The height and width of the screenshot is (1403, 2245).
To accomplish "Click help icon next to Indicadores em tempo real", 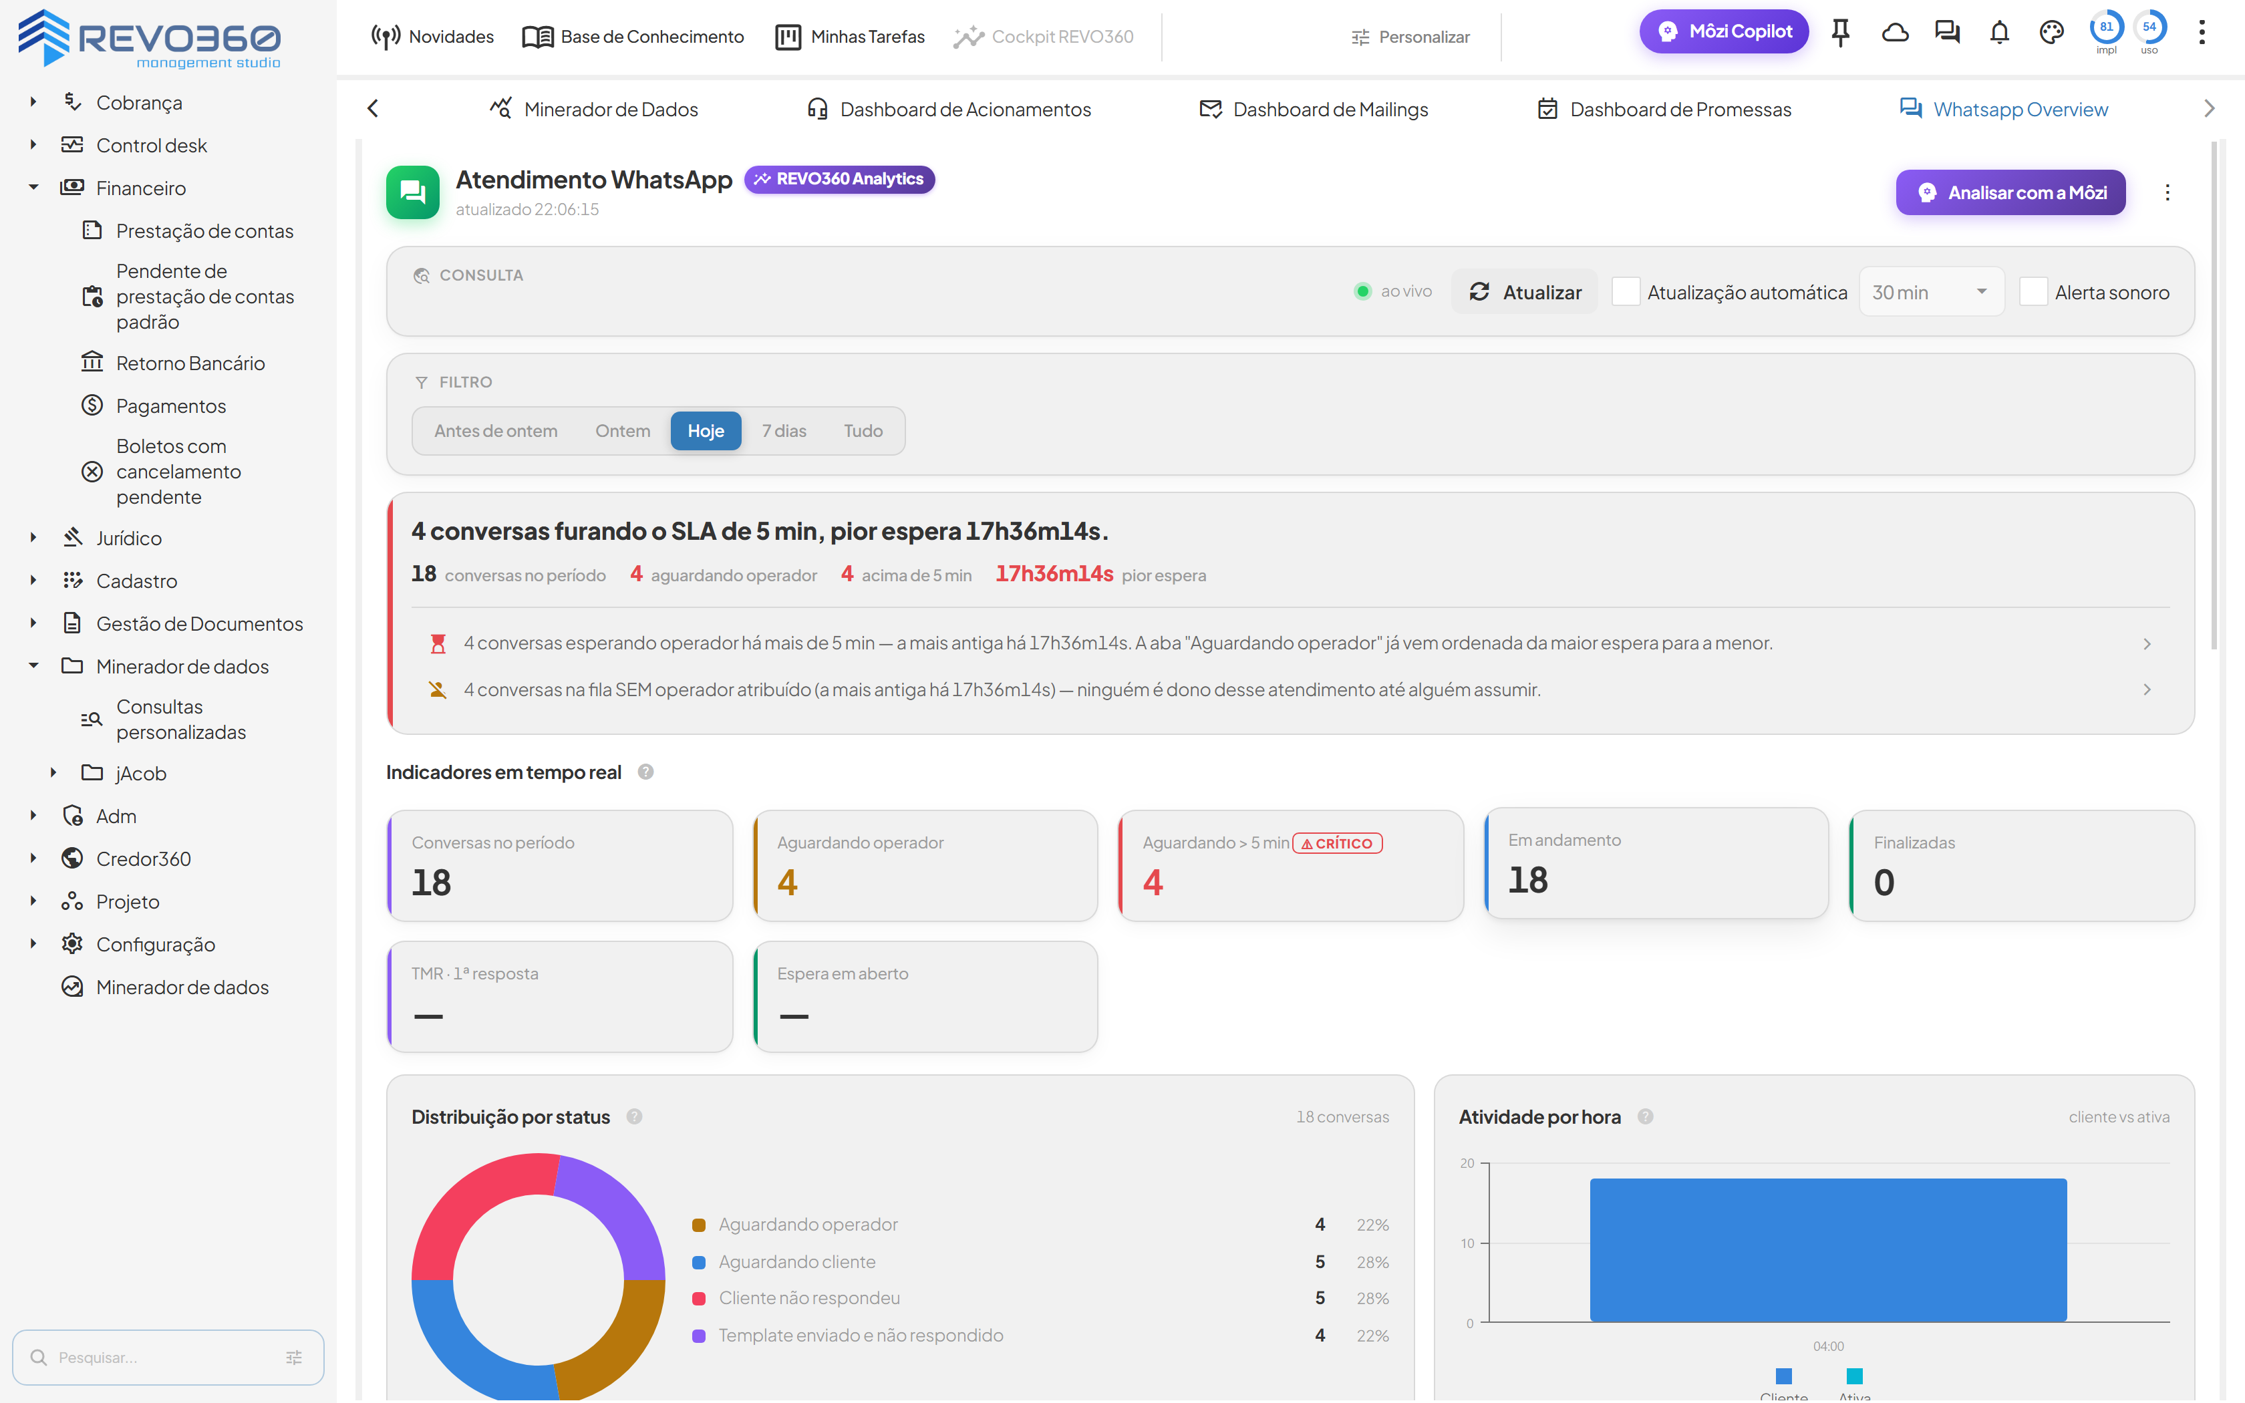I will coord(645,772).
